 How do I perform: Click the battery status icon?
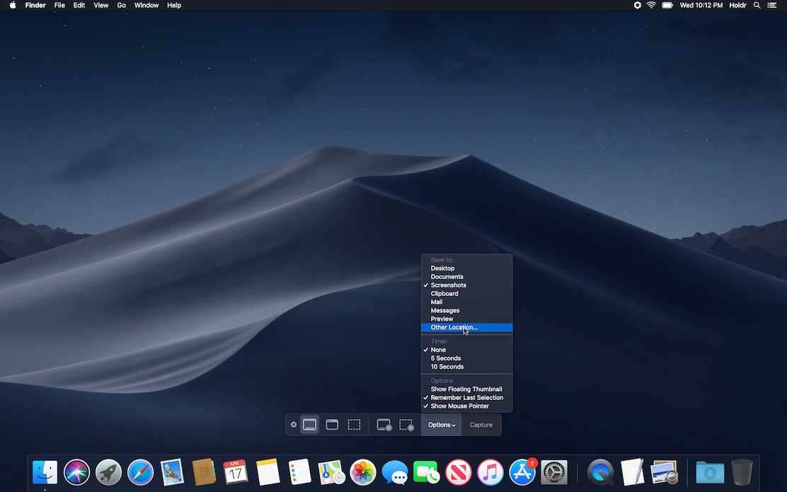point(667,5)
